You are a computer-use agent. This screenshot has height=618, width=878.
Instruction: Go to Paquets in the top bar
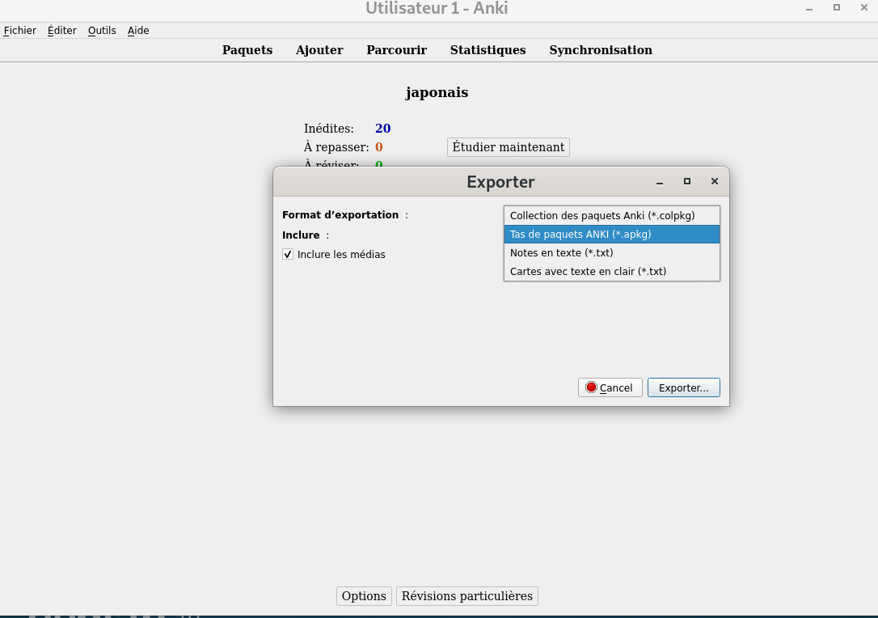247,50
